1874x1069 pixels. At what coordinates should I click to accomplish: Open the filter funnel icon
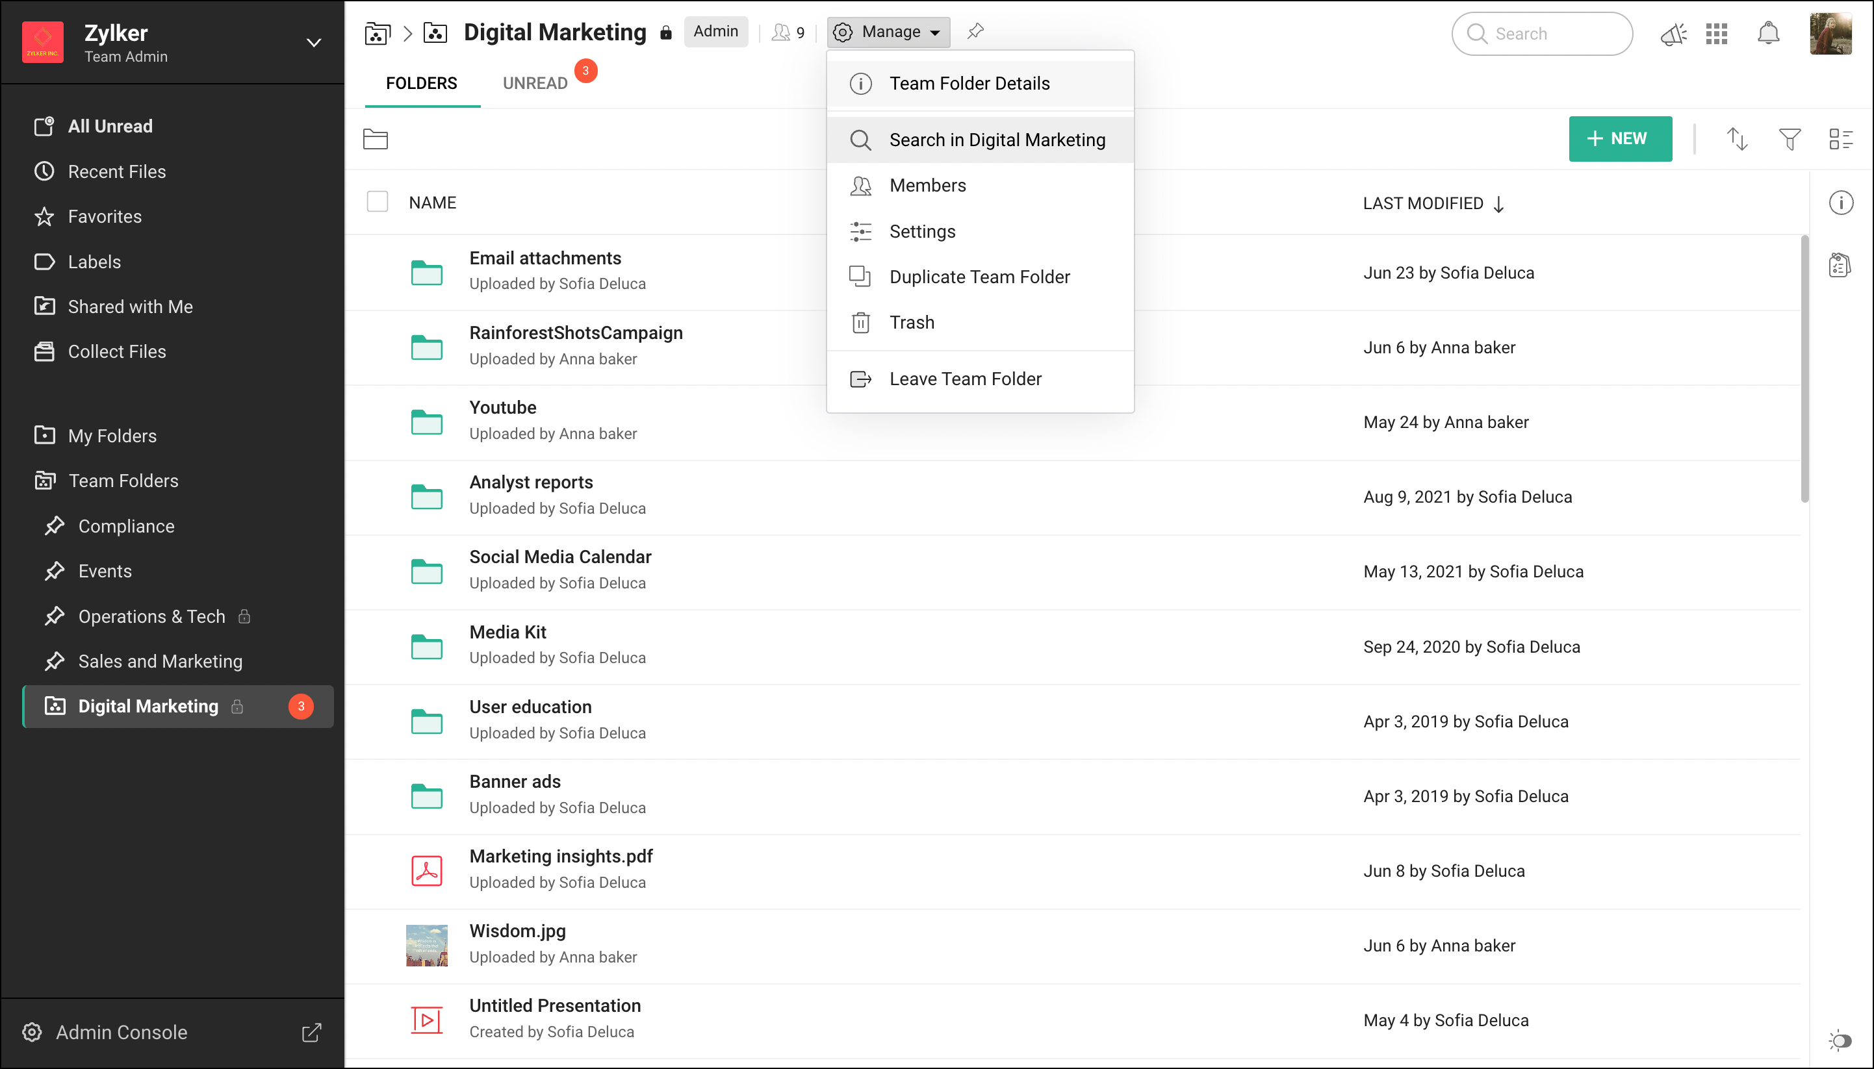pyautogui.click(x=1790, y=139)
